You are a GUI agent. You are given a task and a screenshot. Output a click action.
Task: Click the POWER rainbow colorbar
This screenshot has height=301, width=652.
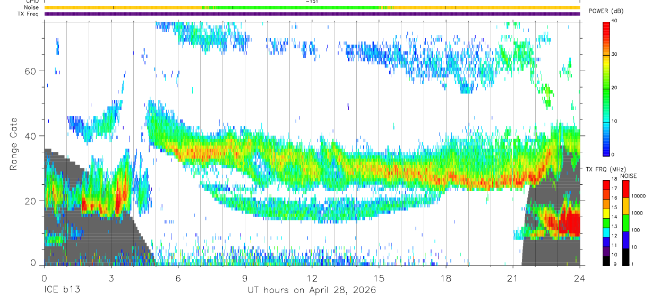(606, 88)
